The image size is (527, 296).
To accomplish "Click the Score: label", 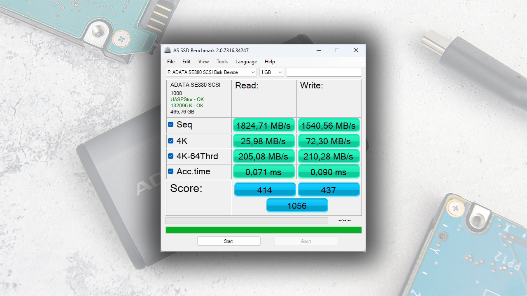I will point(186,188).
